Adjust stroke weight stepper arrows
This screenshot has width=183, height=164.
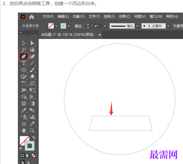coord(88,26)
